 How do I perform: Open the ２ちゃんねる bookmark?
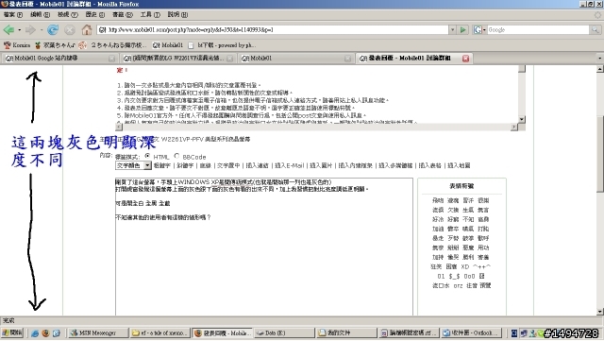(x=113, y=45)
